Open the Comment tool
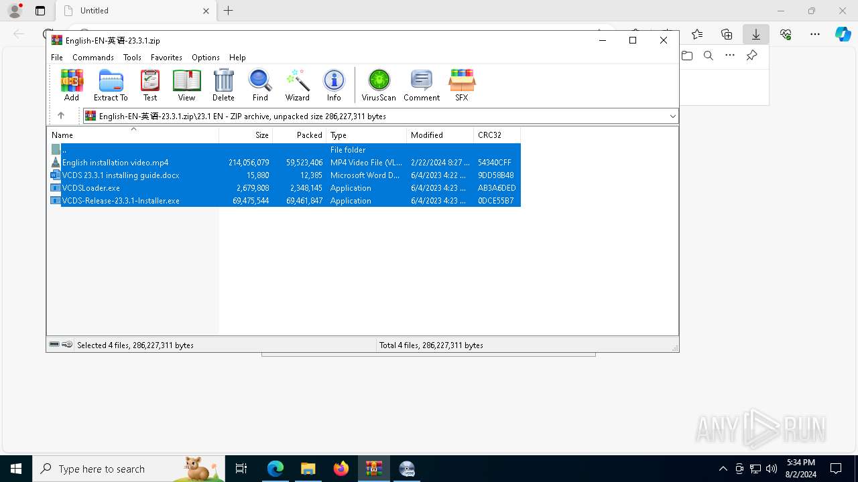858x482 pixels. (x=422, y=85)
